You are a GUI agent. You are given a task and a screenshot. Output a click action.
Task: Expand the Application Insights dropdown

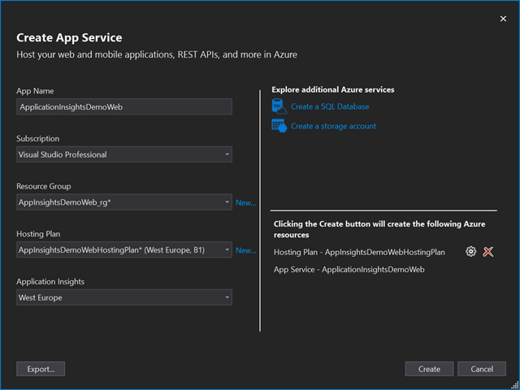click(124, 297)
